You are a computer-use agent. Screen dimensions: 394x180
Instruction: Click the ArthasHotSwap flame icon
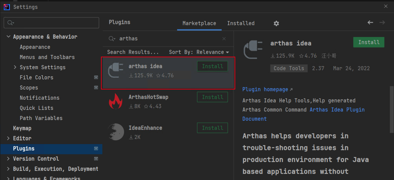(x=115, y=101)
